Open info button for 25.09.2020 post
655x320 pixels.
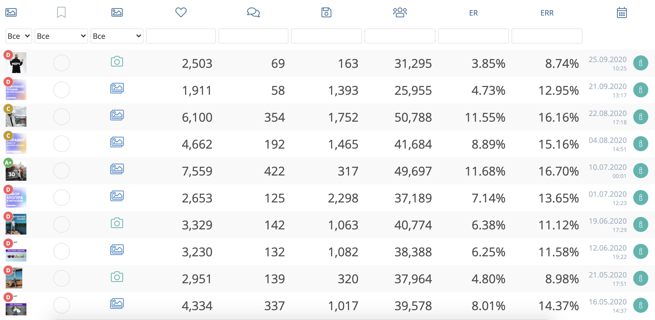[x=641, y=63]
